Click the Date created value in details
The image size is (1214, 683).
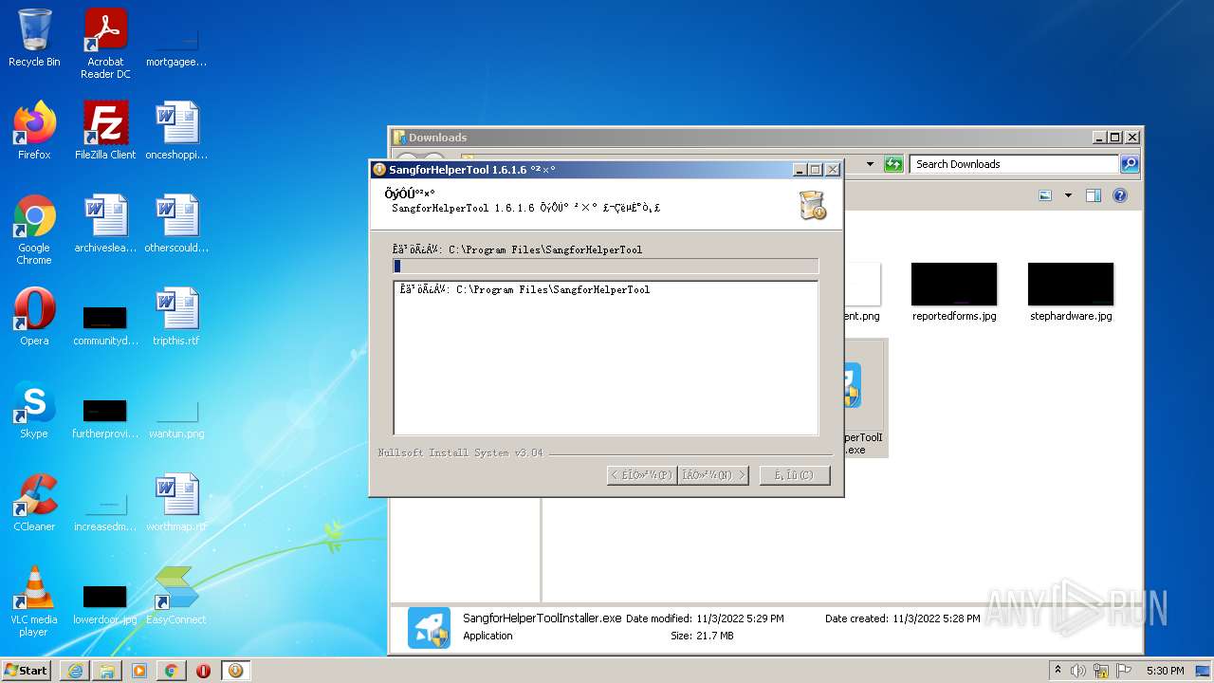(936, 618)
